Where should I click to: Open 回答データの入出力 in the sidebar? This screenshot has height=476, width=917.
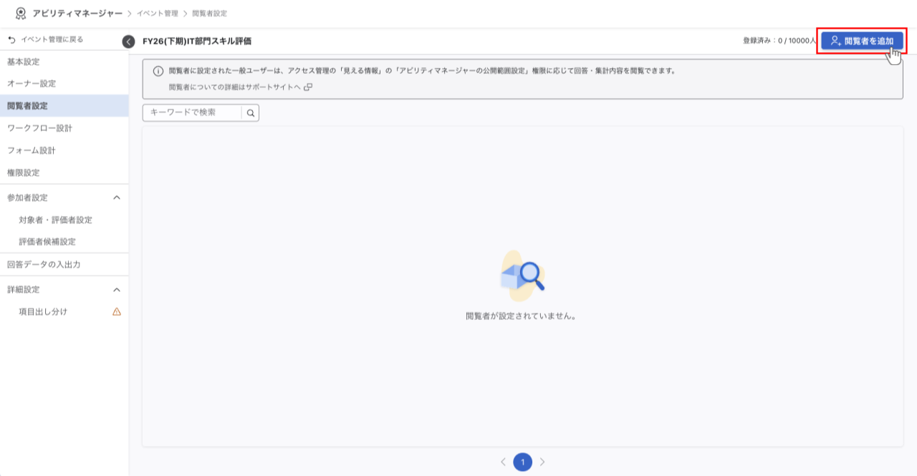point(64,264)
